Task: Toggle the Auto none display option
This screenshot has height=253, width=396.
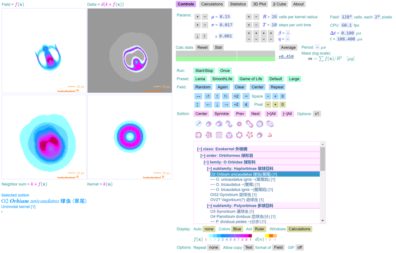Action: point(209,229)
